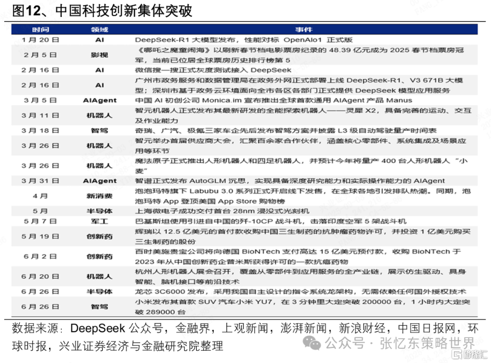This screenshot has height=363, width=491.
Task: Click the "AI" cell in the 微信搜一搜 row
Action: click(100, 70)
